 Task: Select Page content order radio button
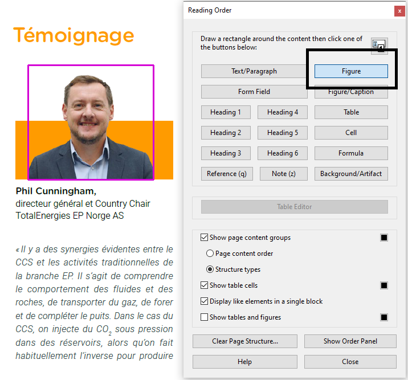210,254
